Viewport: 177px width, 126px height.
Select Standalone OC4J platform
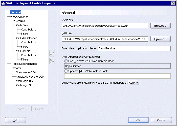(27, 72)
